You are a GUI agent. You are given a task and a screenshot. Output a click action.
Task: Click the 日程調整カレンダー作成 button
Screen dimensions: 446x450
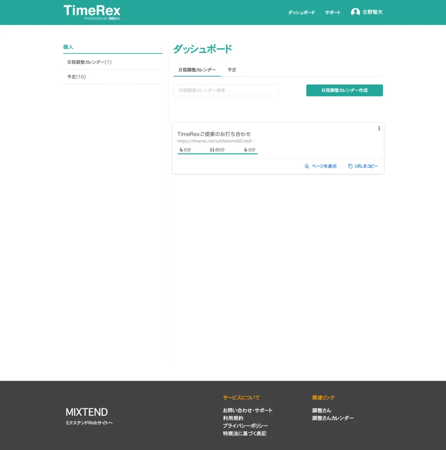tap(344, 90)
